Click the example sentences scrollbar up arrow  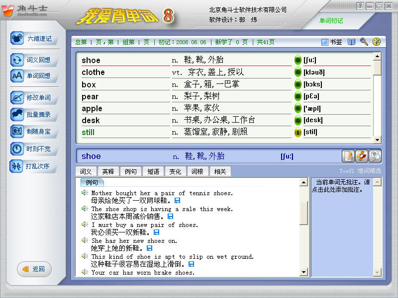click(303, 182)
